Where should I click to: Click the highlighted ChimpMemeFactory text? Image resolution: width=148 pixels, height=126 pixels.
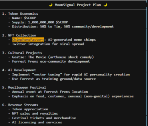tap(28, 40)
